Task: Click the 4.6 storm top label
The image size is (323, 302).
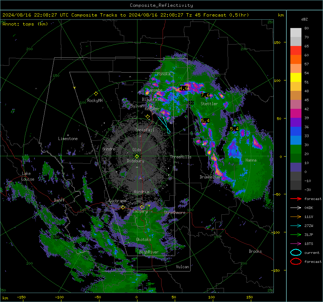Action: 183,88
